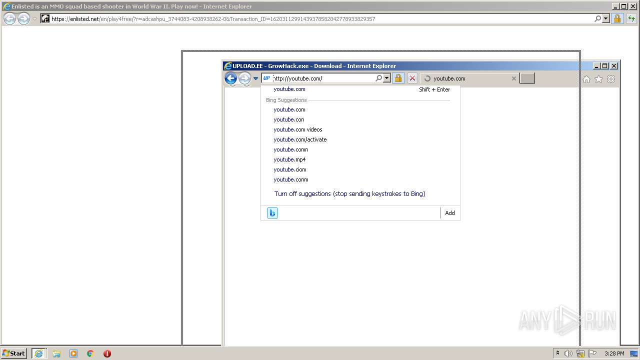Image resolution: width=640 pixels, height=360 pixels.
Task: Stop loading with the red X button
Action: coord(412,78)
